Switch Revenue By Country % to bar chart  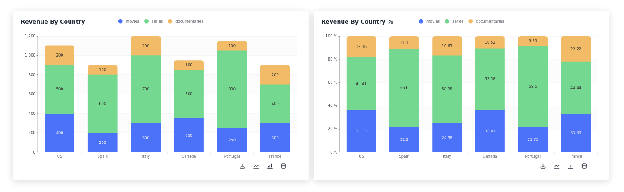tap(570, 166)
